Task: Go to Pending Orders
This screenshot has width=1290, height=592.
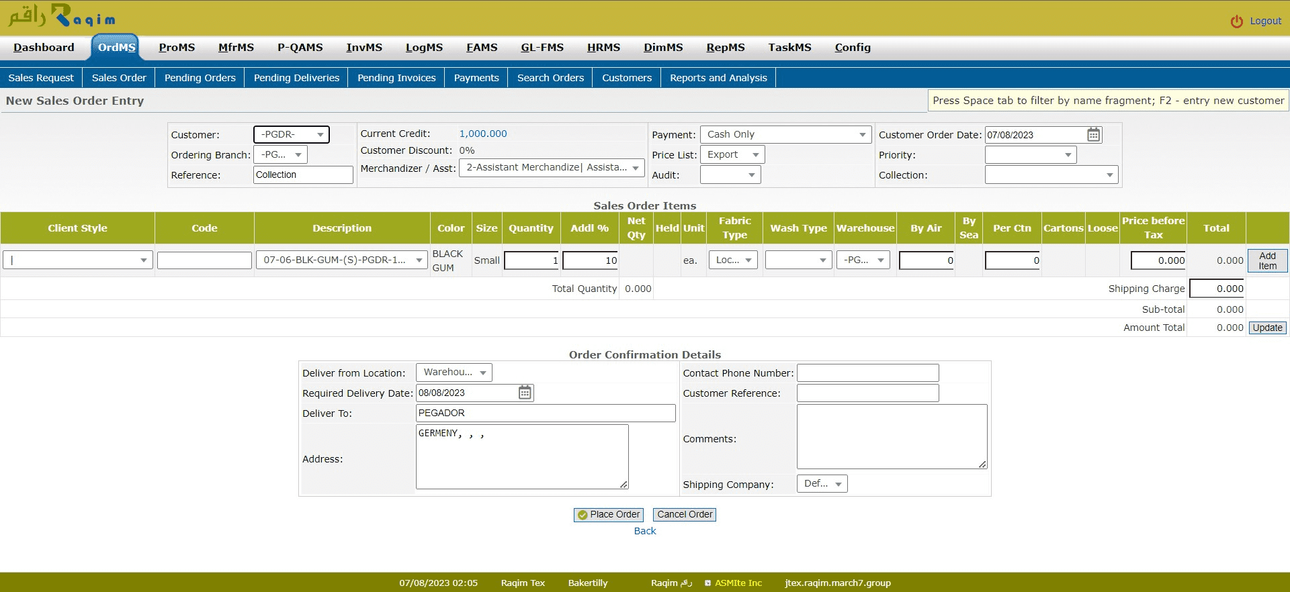Action: coord(200,78)
